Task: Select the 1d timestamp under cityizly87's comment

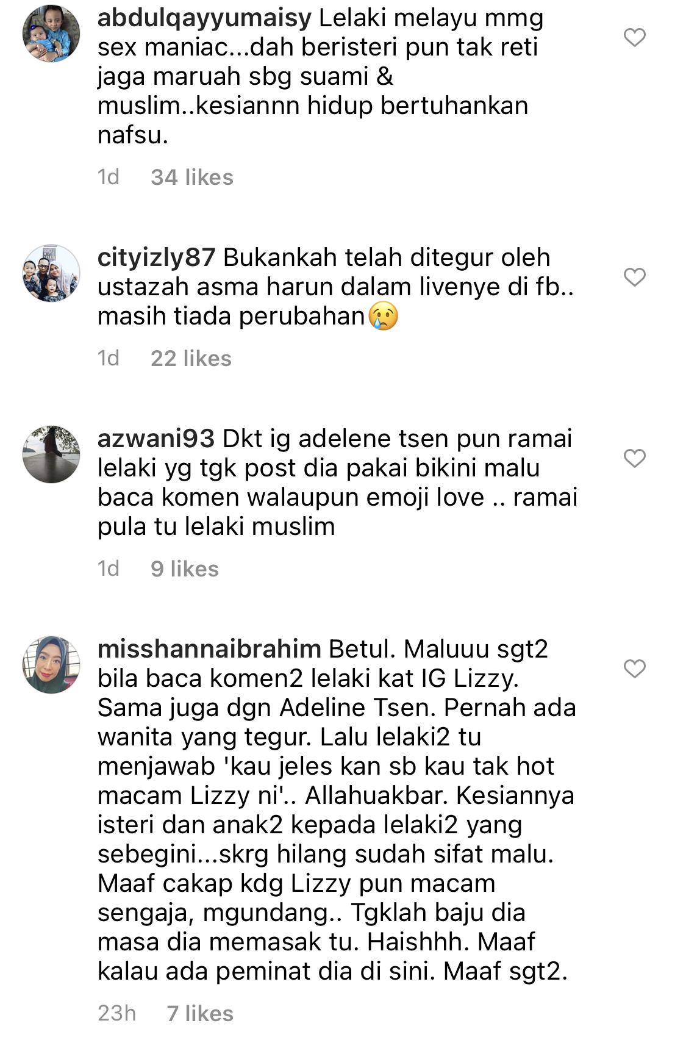Action: pyautogui.click(x=109, y=359)
